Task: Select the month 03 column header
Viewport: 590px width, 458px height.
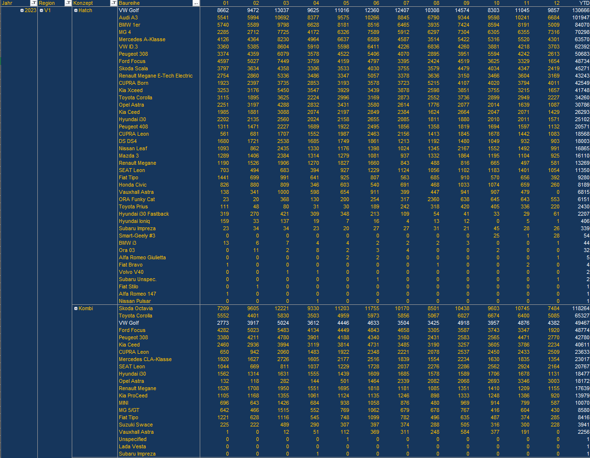Action: click(286, 3)
